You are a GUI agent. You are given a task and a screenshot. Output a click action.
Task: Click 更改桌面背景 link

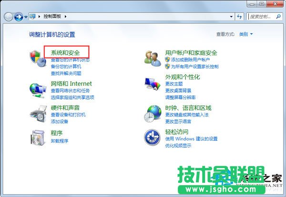[178, 91]
